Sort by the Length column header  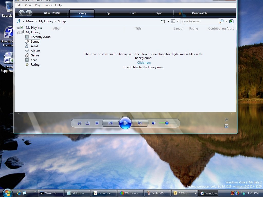coord(179,28)
